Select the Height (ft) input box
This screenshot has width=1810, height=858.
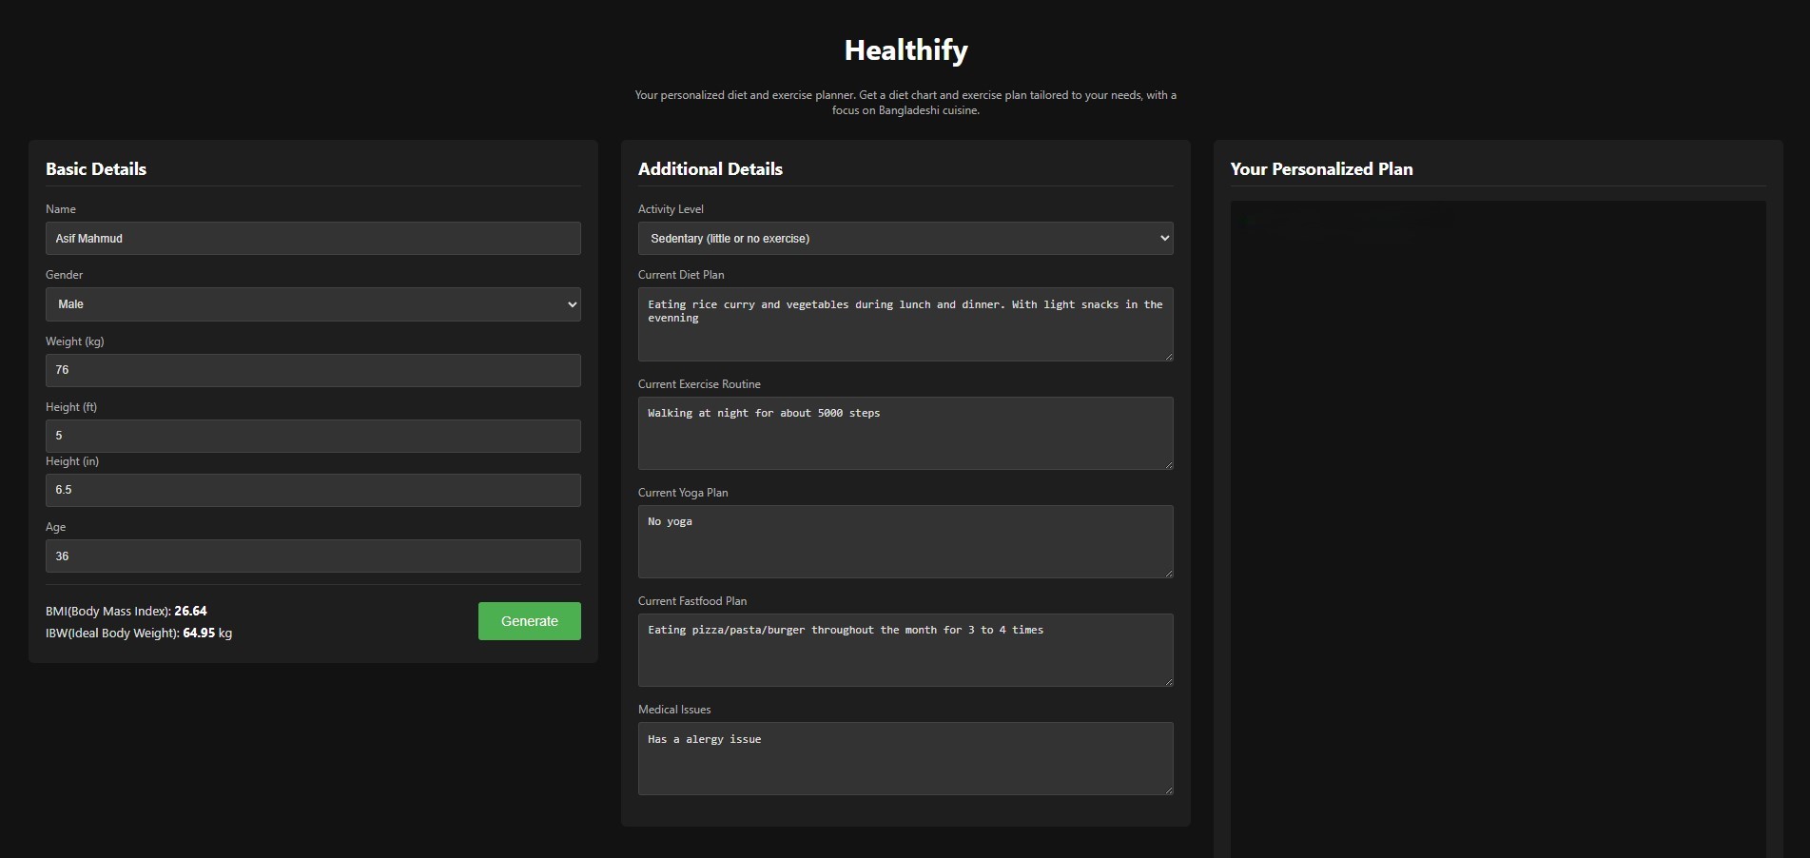tap(313, 436)
